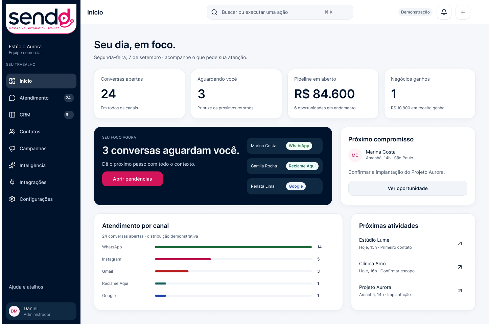Open Ajuda e atalhos link
The image size is (489, 324).
(x=26, y=287)
